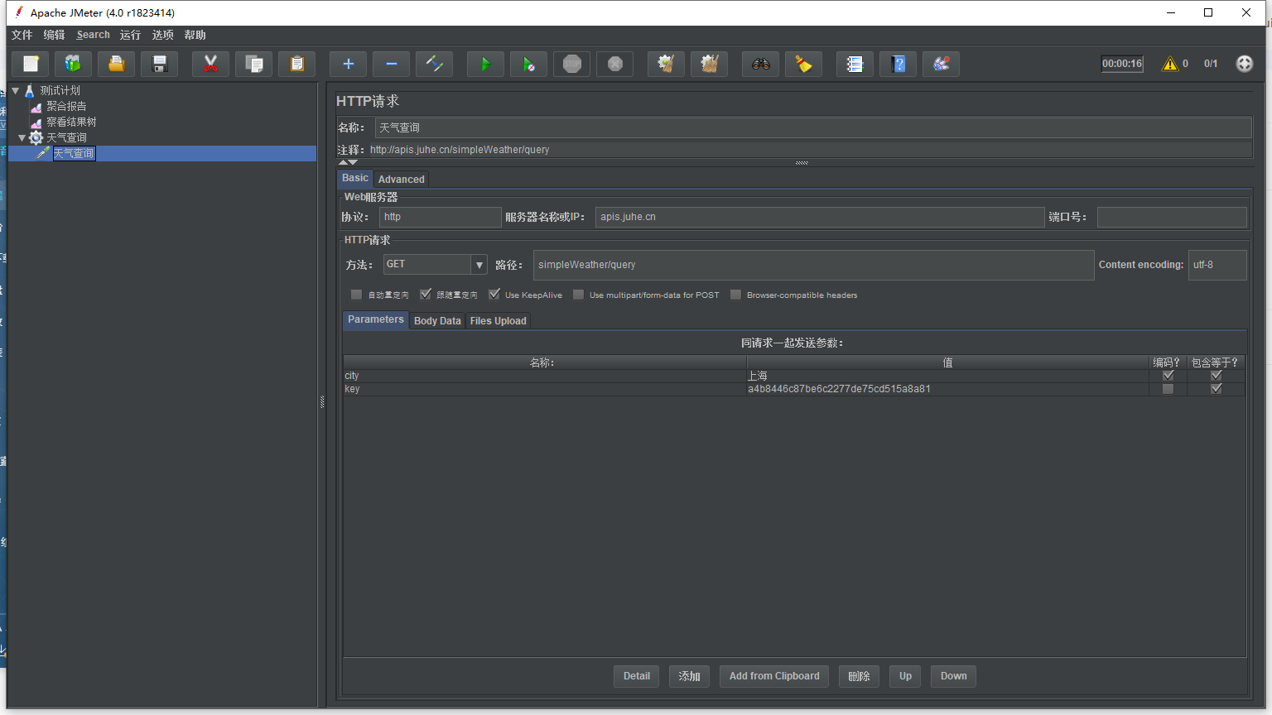Click the 删除 button

coord(859,676)
